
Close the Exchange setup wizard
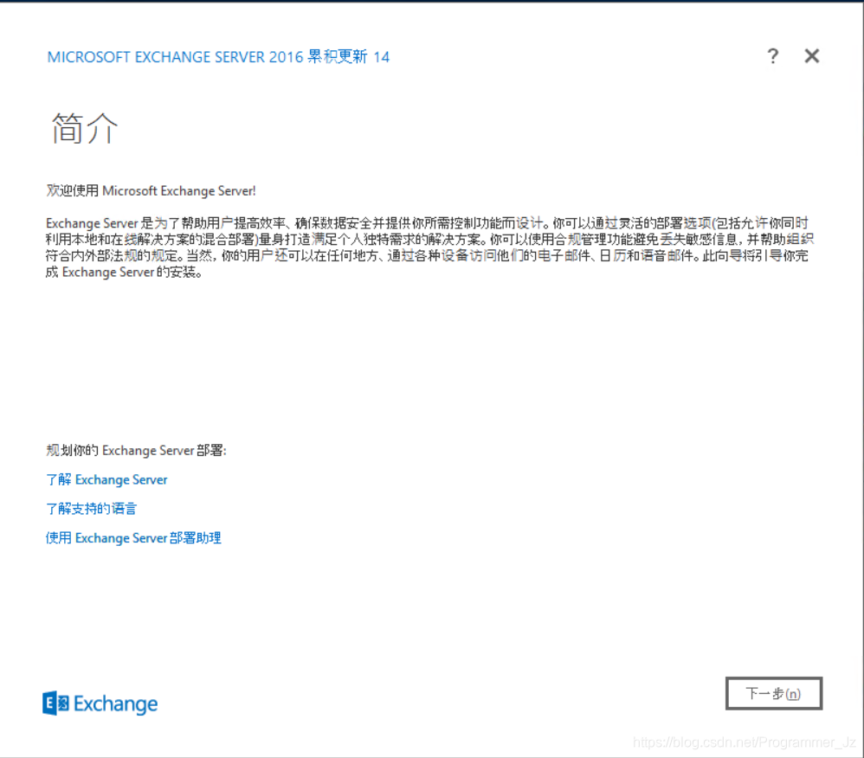tap(812, 55)
